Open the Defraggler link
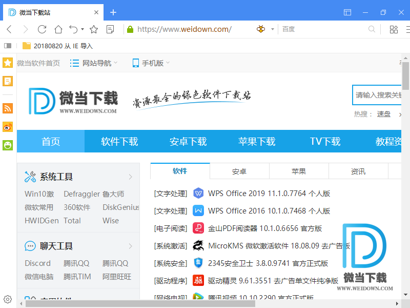410x308 pixels. (82, 194)
